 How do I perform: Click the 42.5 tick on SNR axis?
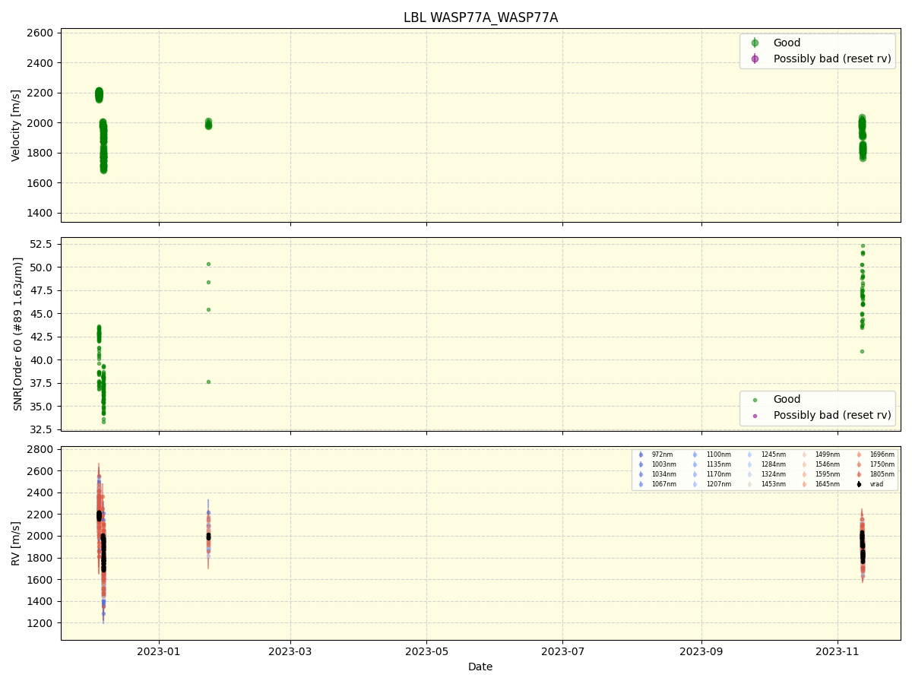(x=40, y=337)
